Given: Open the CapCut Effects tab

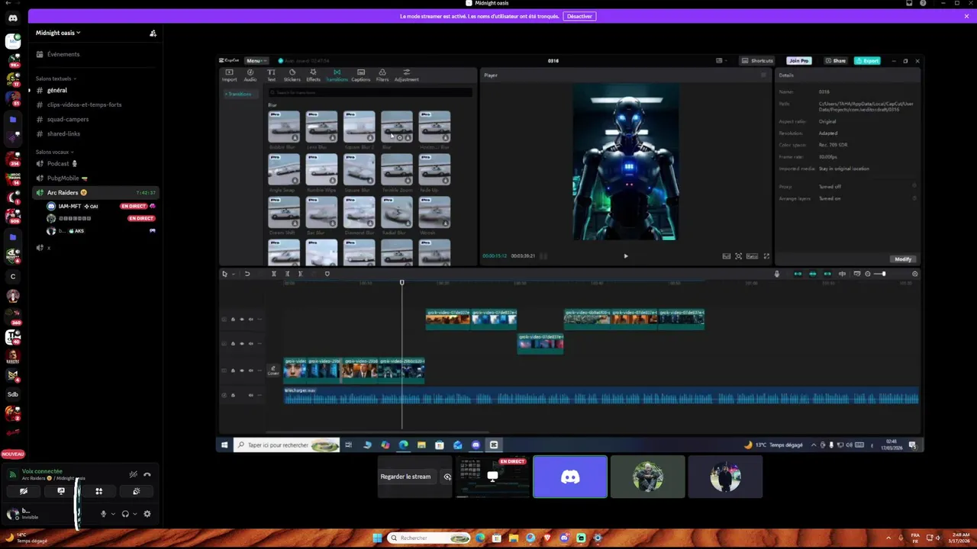Looking at the screenshot, I should 313,75.
